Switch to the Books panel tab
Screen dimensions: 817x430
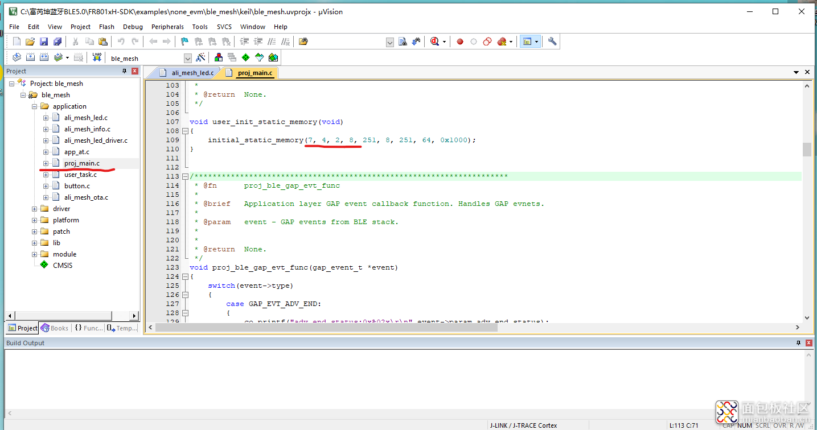tap(55, 328)
